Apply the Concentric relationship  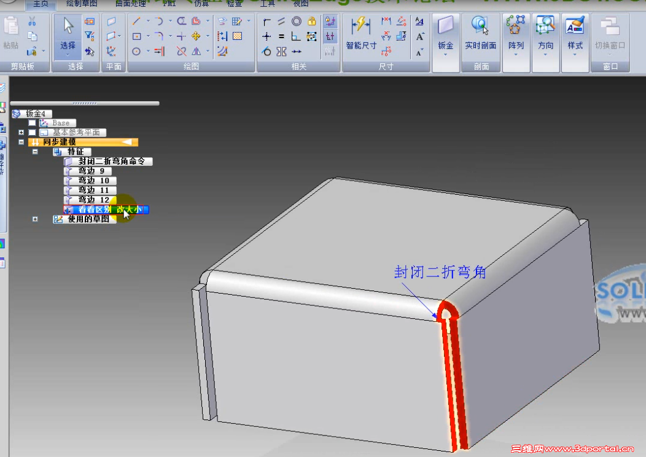point(296,21)
